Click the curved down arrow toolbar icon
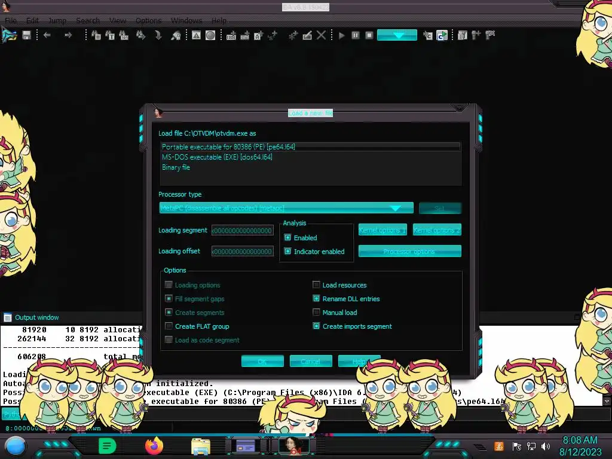 click(x=158, y=35)
